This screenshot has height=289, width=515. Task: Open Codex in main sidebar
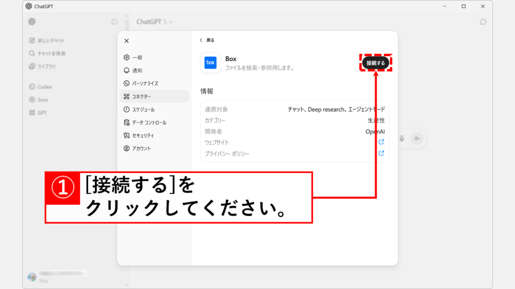pyautogui.click(x=40, y=87)
